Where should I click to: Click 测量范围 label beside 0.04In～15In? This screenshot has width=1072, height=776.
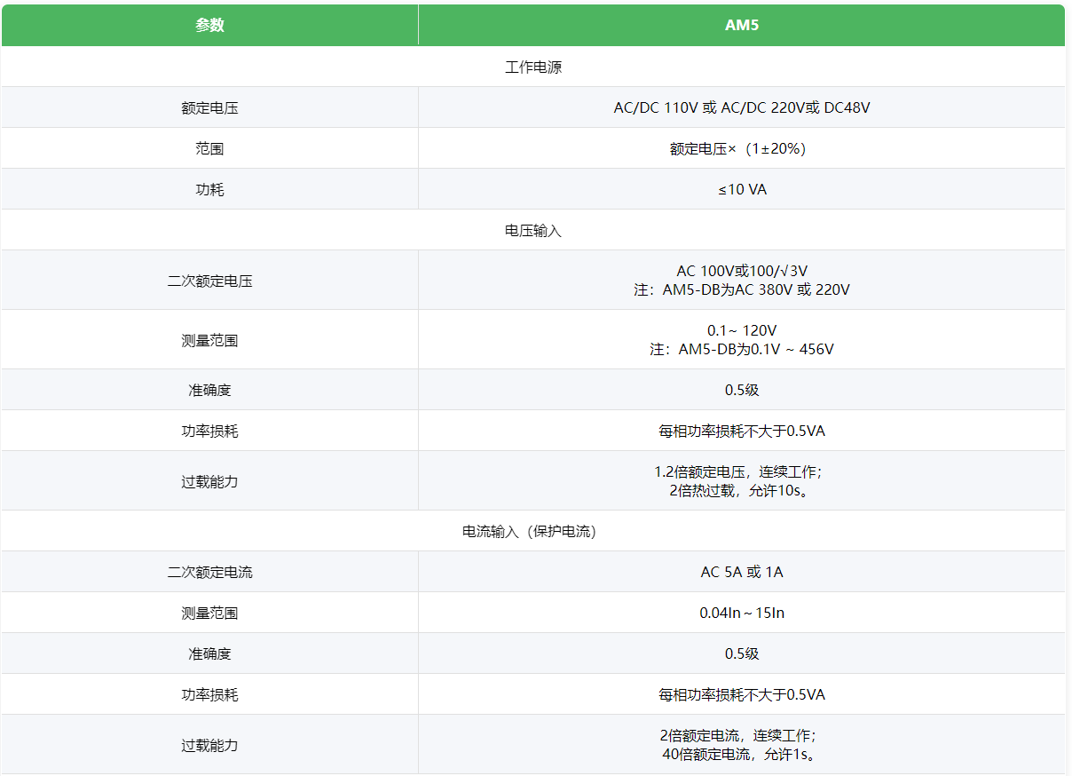pyautogui.click(x=209, y=613)
